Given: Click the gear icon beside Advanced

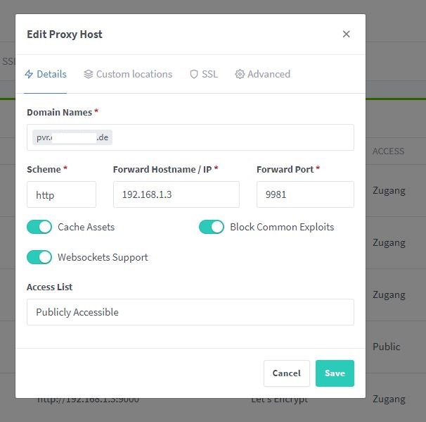Looking at the screenshot, I should tap(240, 74).
